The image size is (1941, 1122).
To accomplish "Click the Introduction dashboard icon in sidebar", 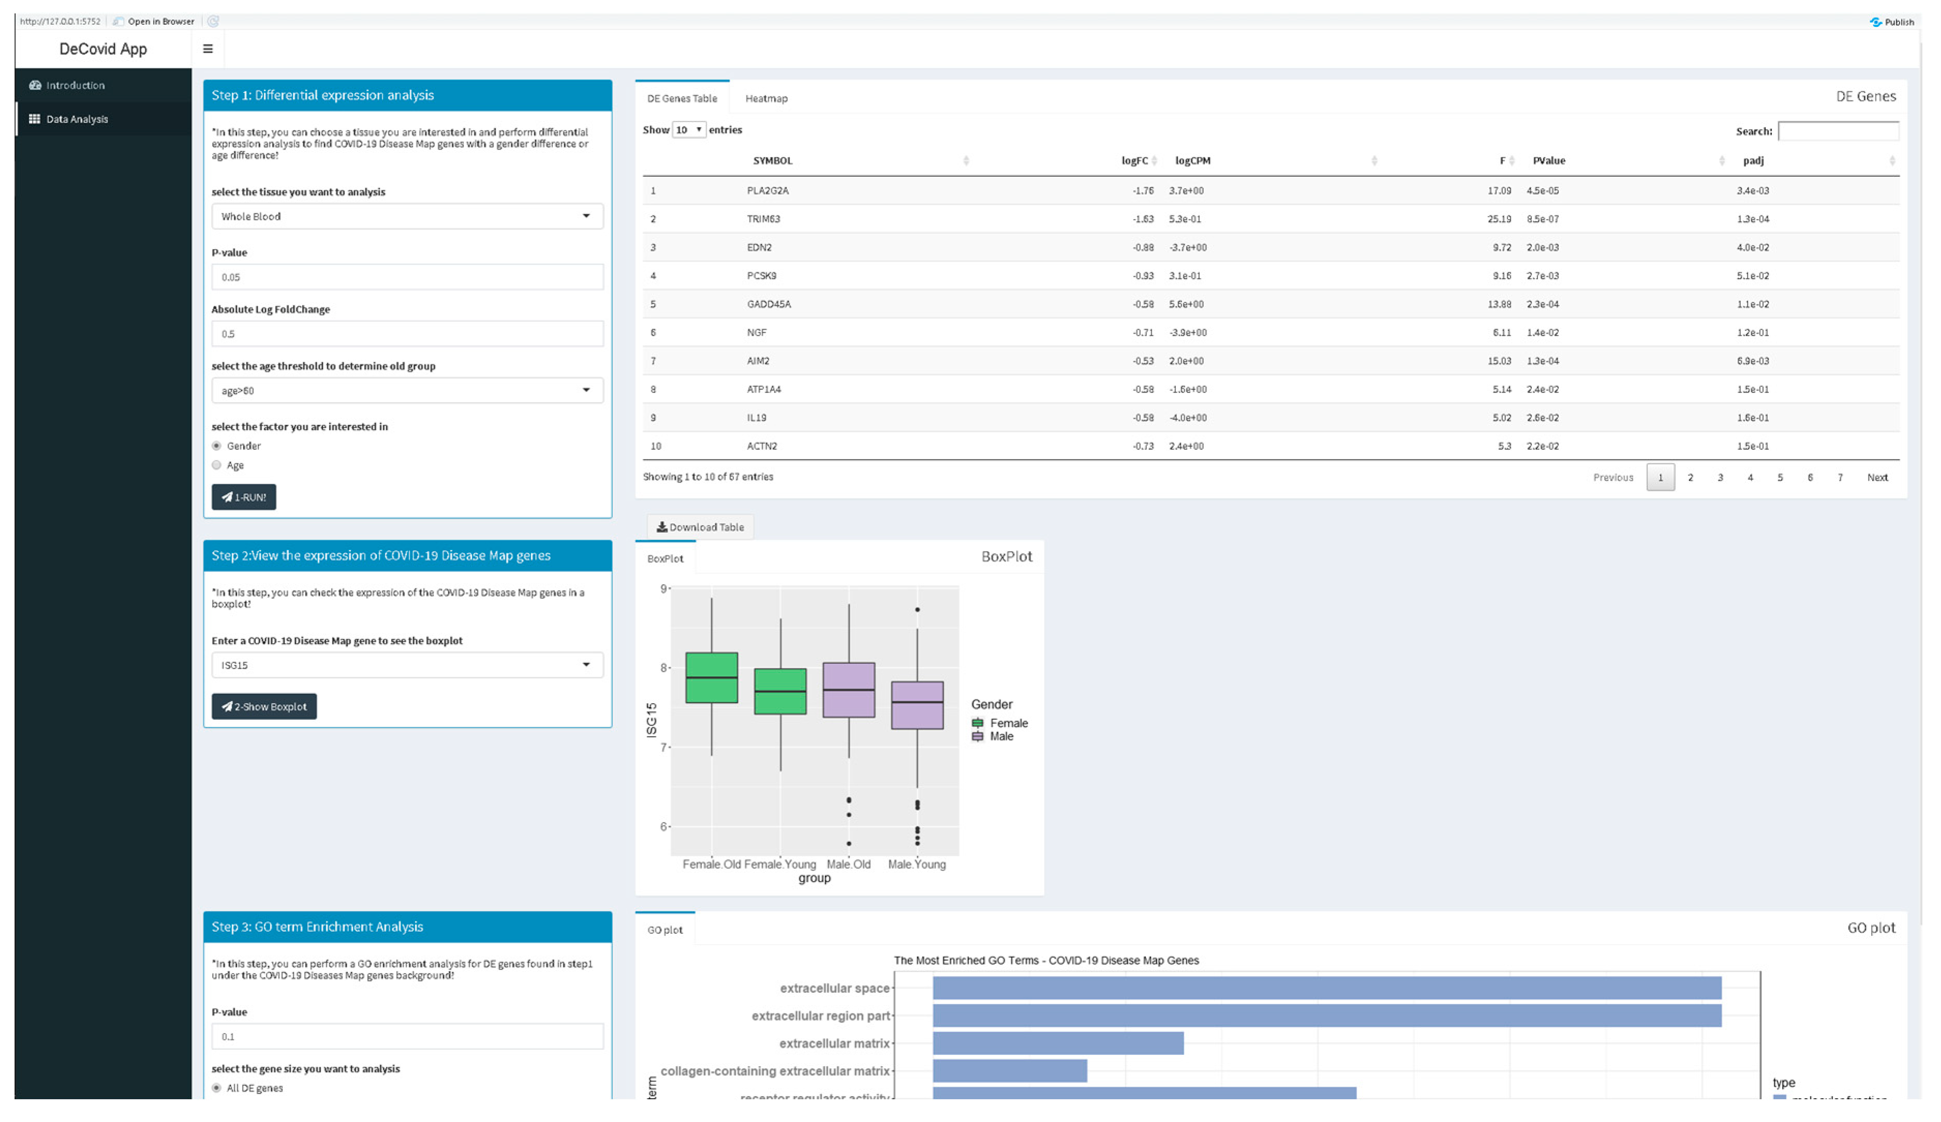I will click(35, 85).
